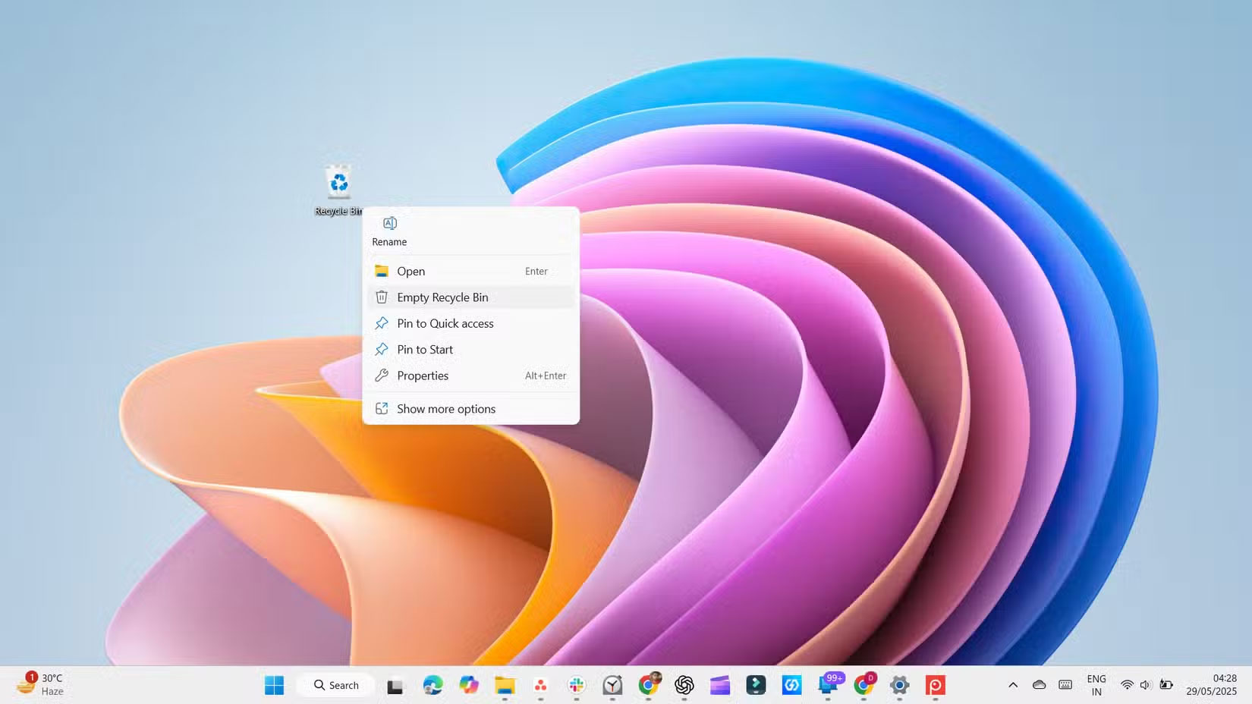Viewport: 1252px width, 704px height.
Task: Choose Properties in the context menu
Action: pyautogui.click(x=422, y=375)
